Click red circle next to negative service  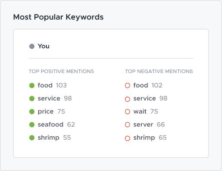[x=127, y=99]
